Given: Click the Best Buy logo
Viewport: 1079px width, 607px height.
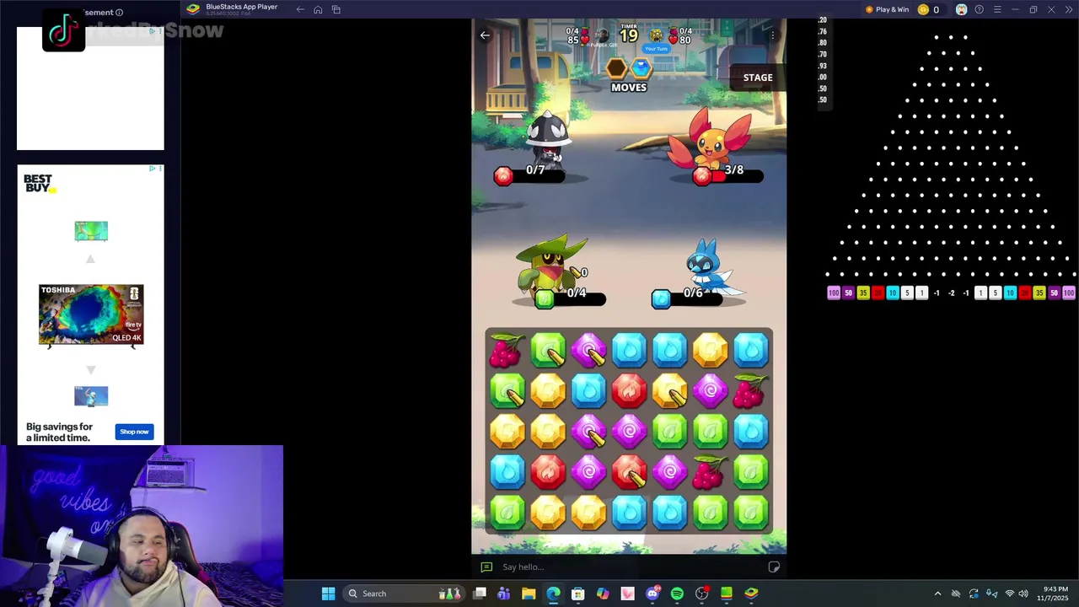Looking at the screenshot, I should (39, 183).
